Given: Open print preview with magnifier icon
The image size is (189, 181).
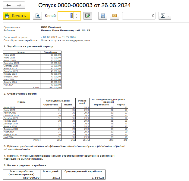Looking at the screenshot, I should point(37,16).
